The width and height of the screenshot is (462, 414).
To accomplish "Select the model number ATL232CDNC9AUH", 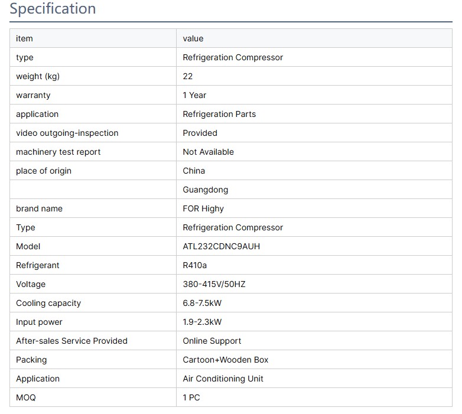I will point(221,246).
